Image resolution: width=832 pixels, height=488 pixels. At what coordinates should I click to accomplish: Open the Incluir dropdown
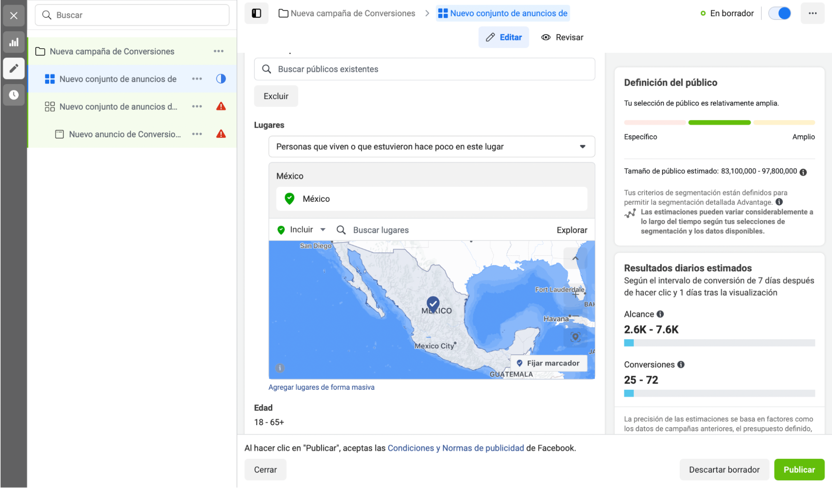click(302, 230)
